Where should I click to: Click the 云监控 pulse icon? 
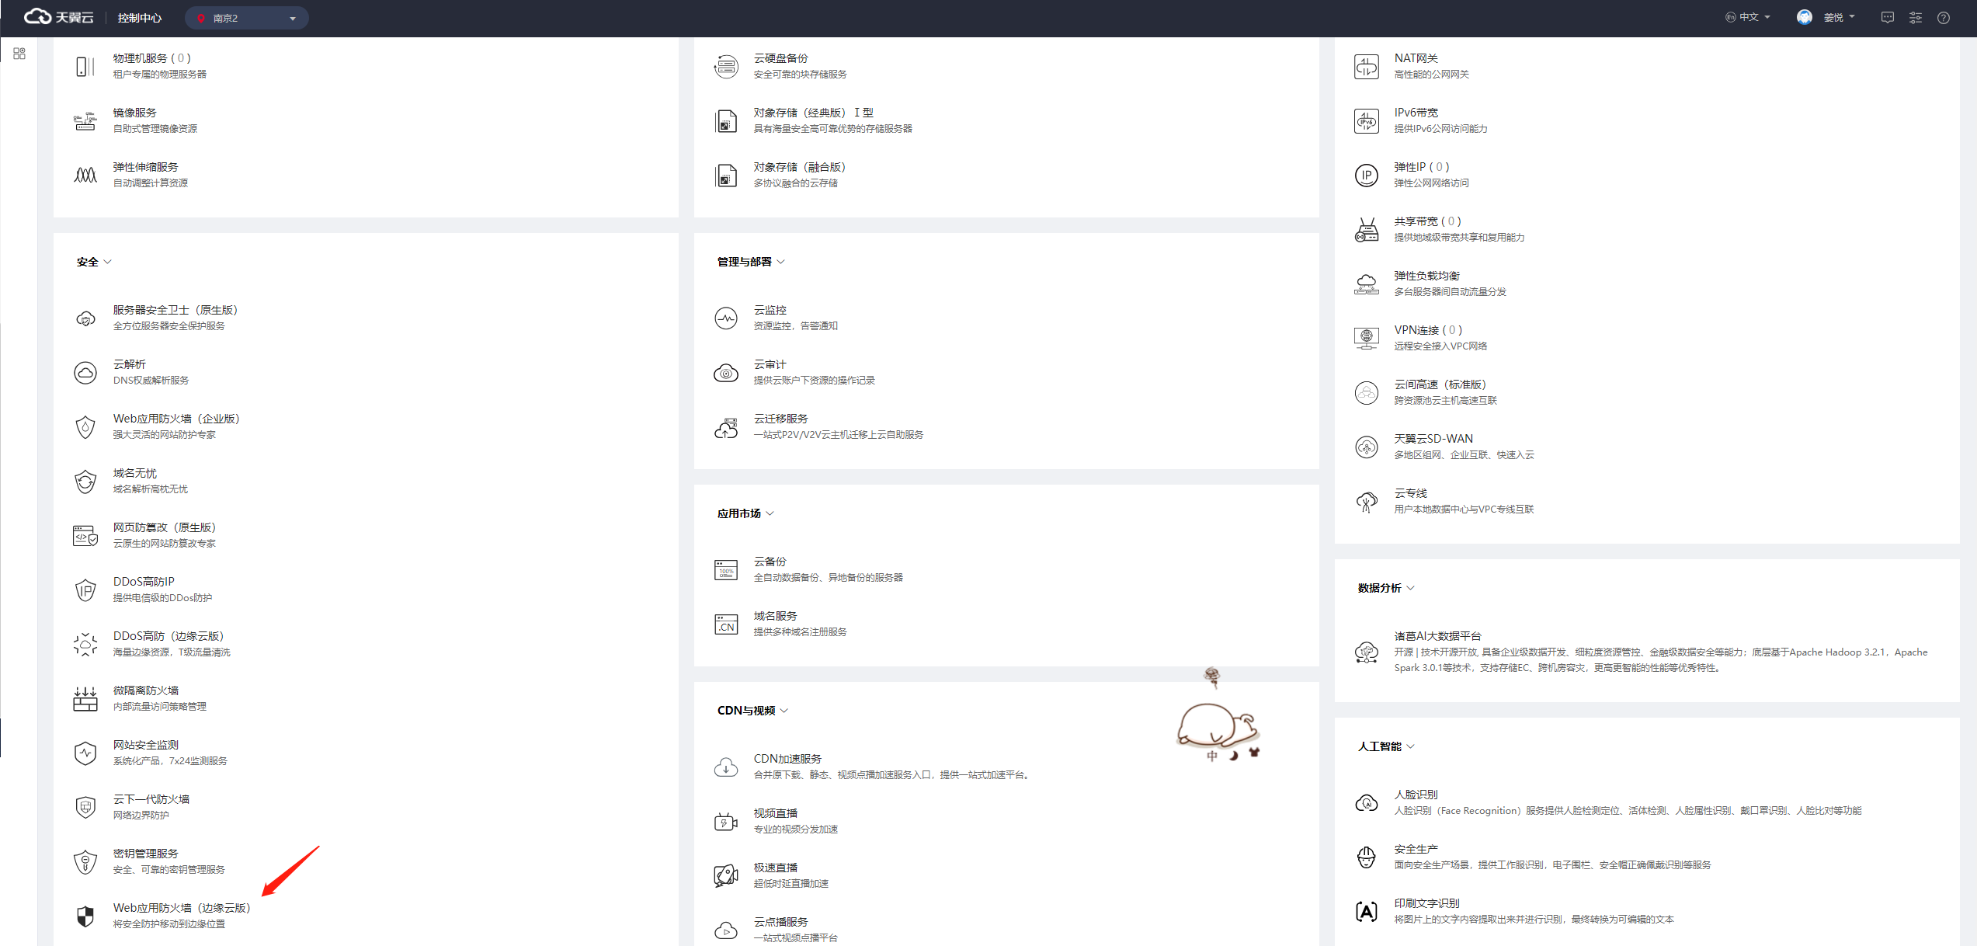pyautogui.click(x=726, y=318)
